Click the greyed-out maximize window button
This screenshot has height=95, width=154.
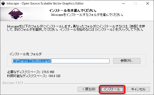[x=135, y=3]
